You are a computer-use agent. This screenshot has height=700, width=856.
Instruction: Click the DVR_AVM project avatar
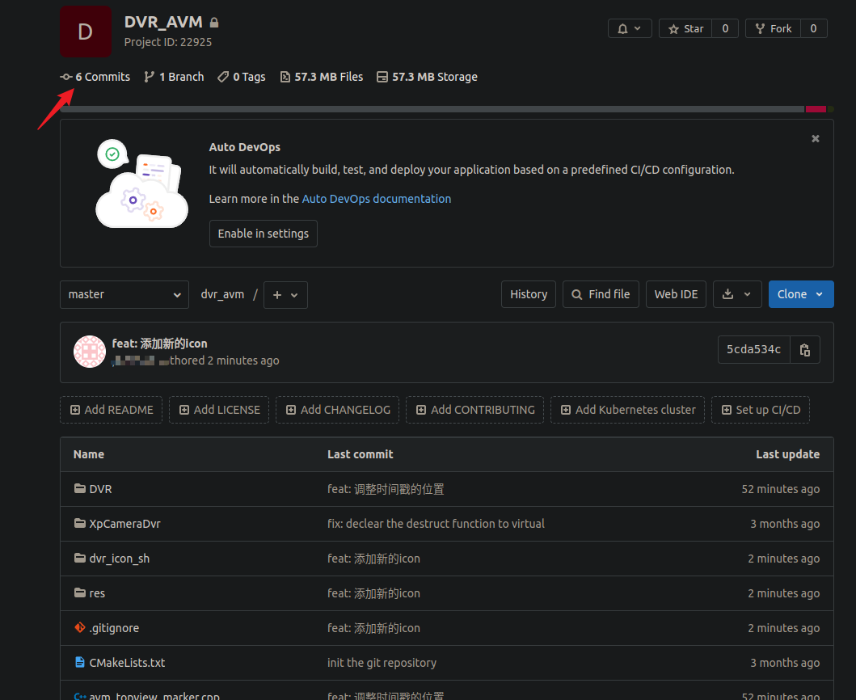click(85, 32)
